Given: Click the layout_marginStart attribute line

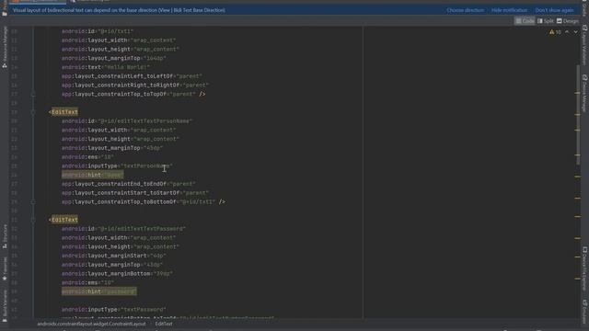Looking at the screenshot, I should 114,256.
